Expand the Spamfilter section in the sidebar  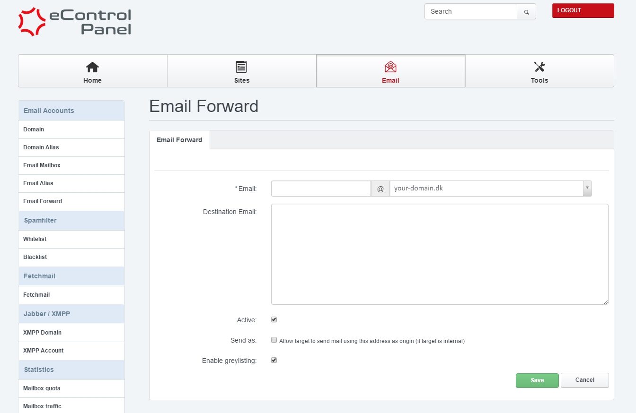[40, 220]
